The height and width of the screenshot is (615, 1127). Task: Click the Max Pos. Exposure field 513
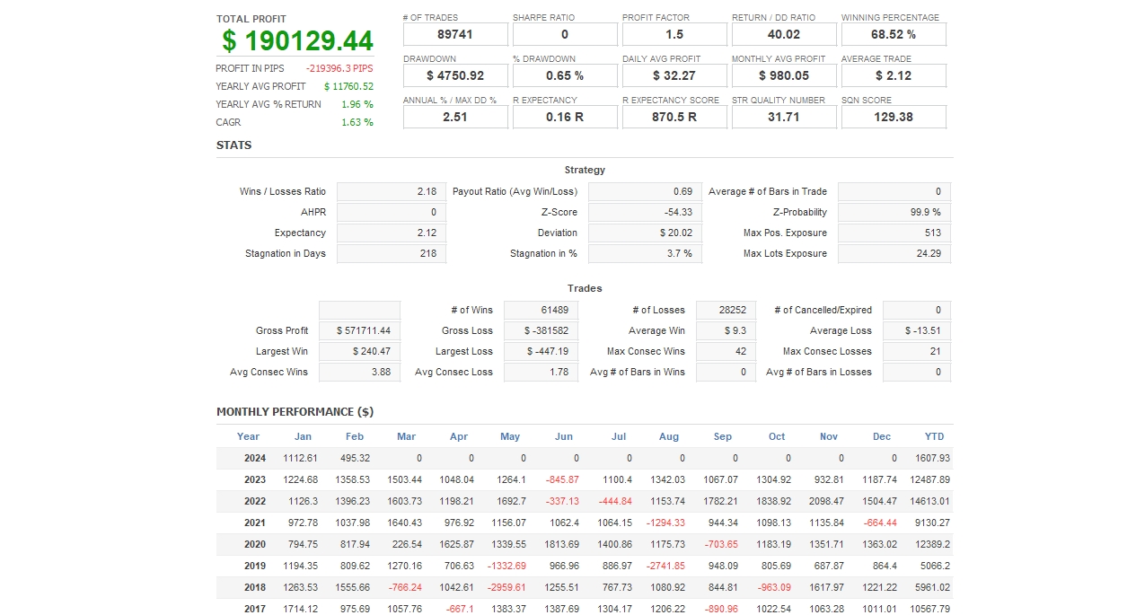click(x=894, y=233)
